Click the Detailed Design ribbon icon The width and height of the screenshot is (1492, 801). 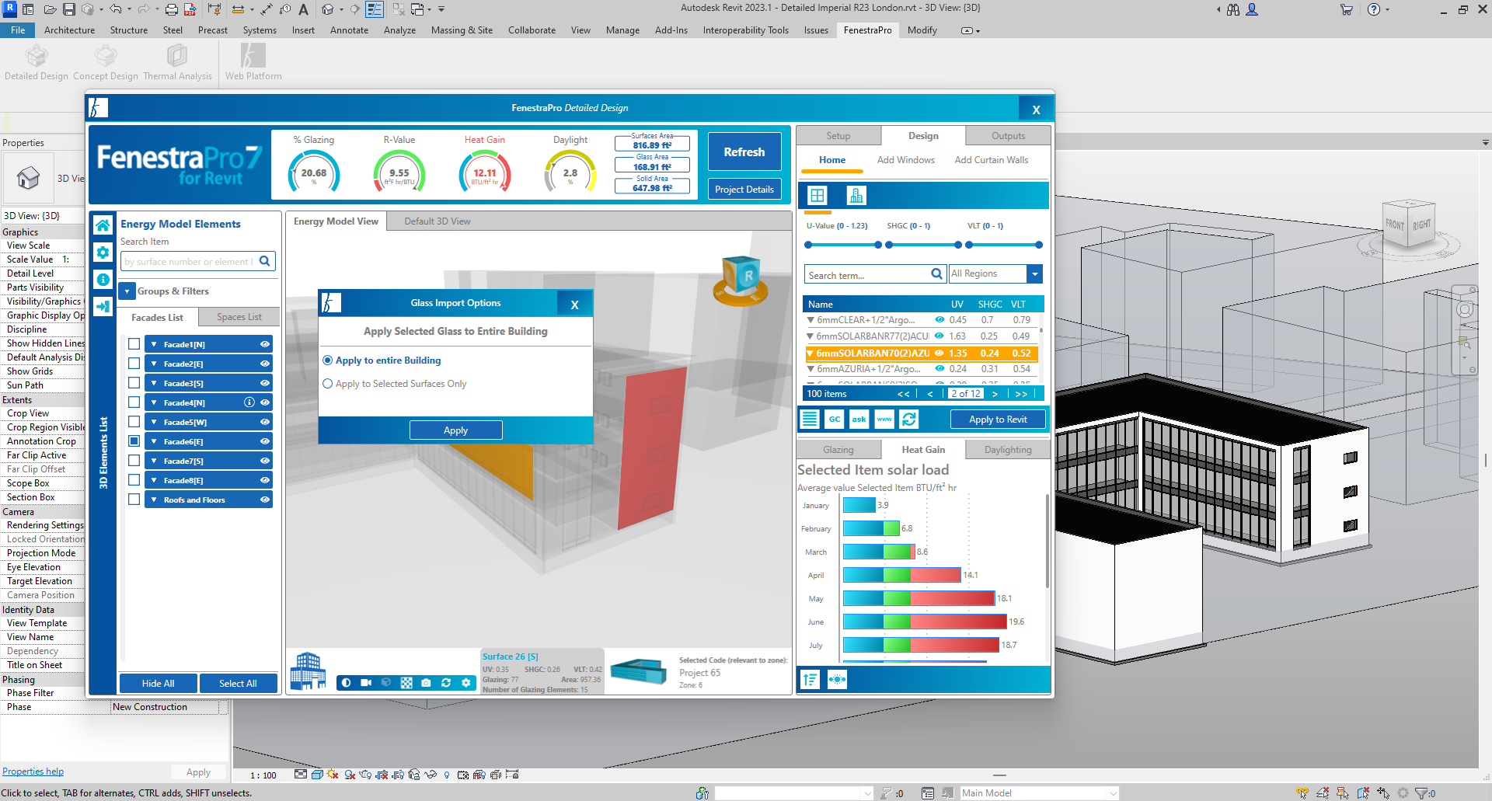37,62
